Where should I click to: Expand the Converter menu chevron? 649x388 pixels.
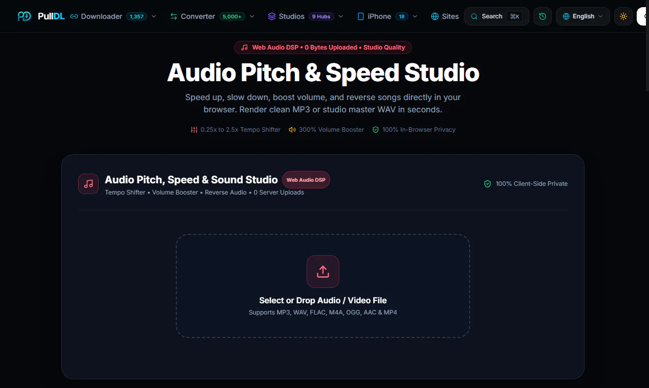(x=252, y=16)
